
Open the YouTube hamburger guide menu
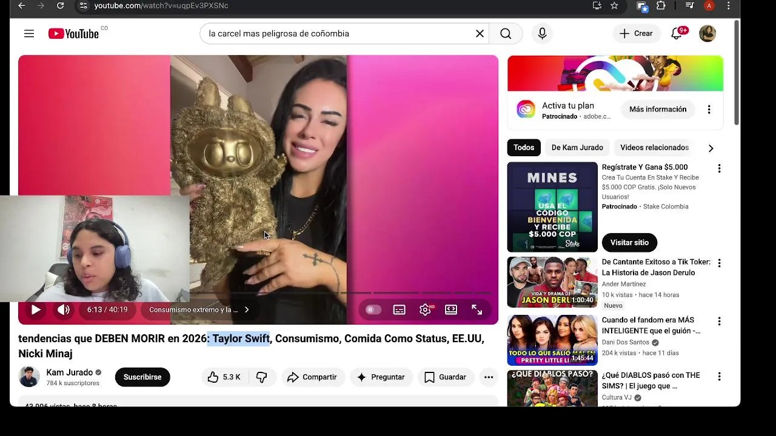pyautogui.click(x=29, y=34)
